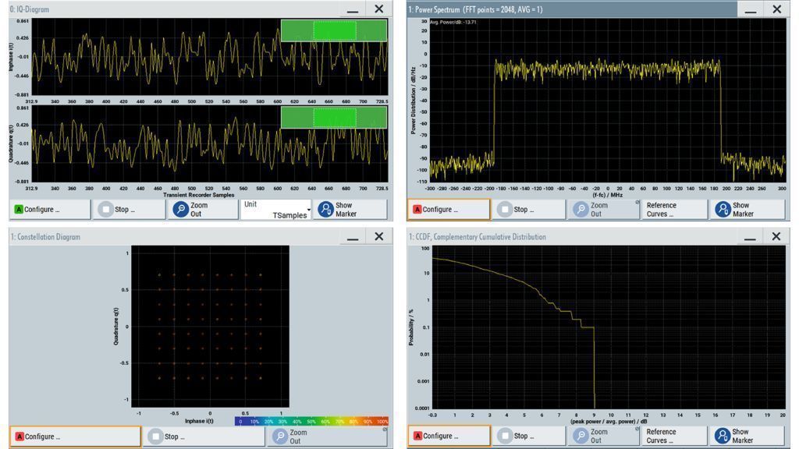Click Stop icon in Constellation Diagram panel

pos(157,437)
